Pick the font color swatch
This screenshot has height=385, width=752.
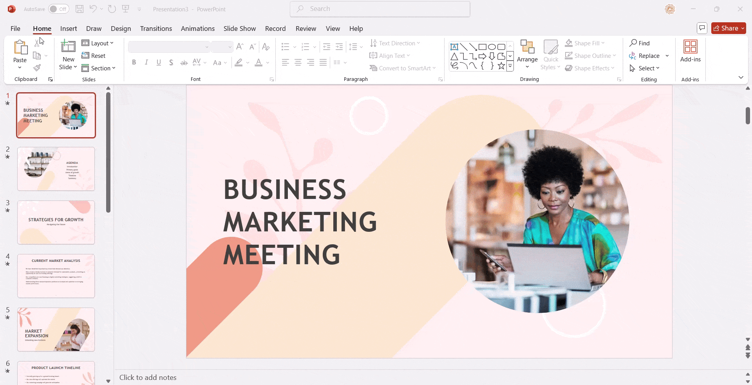click(x=259, y=62)
